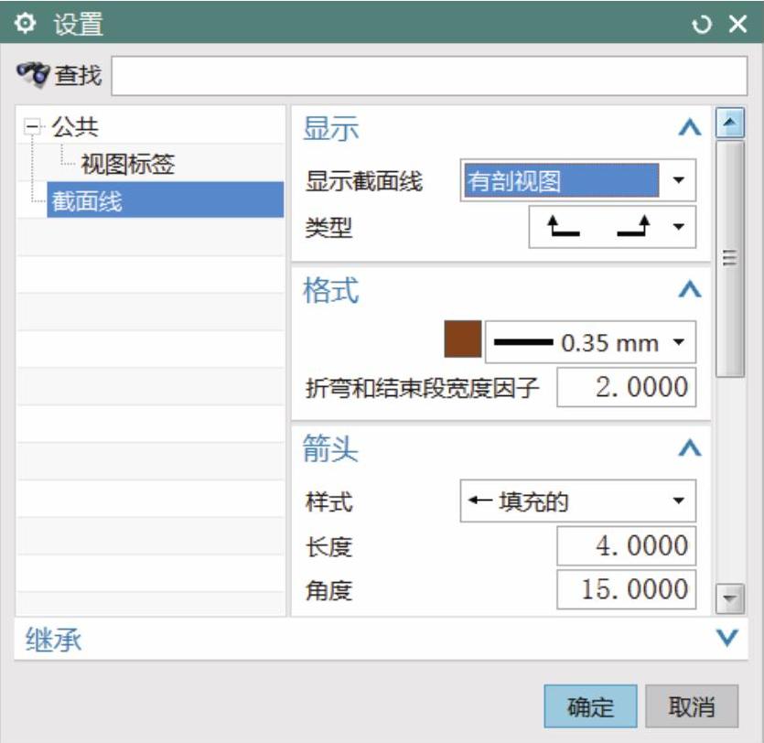
Task: Select 视图标签 tree item
Action: pyautogui.click(x=128, y=164)
